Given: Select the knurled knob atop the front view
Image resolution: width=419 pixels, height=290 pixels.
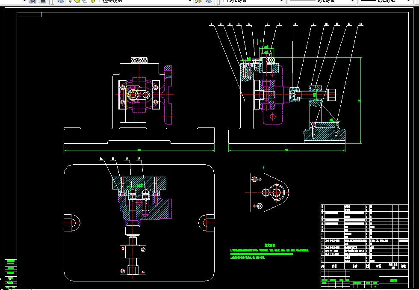Looking at the screenshot, I should tap(139, 60).
